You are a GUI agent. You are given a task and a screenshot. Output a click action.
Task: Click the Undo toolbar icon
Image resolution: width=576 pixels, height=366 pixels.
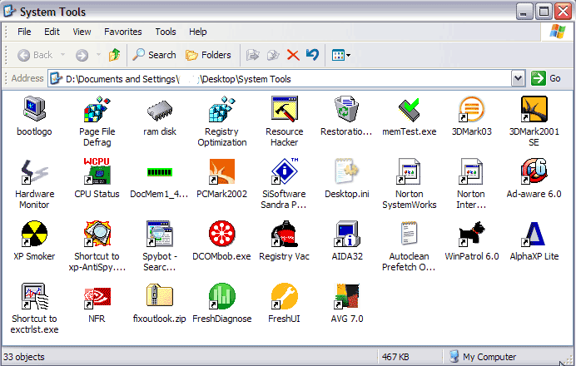point(313,55)
